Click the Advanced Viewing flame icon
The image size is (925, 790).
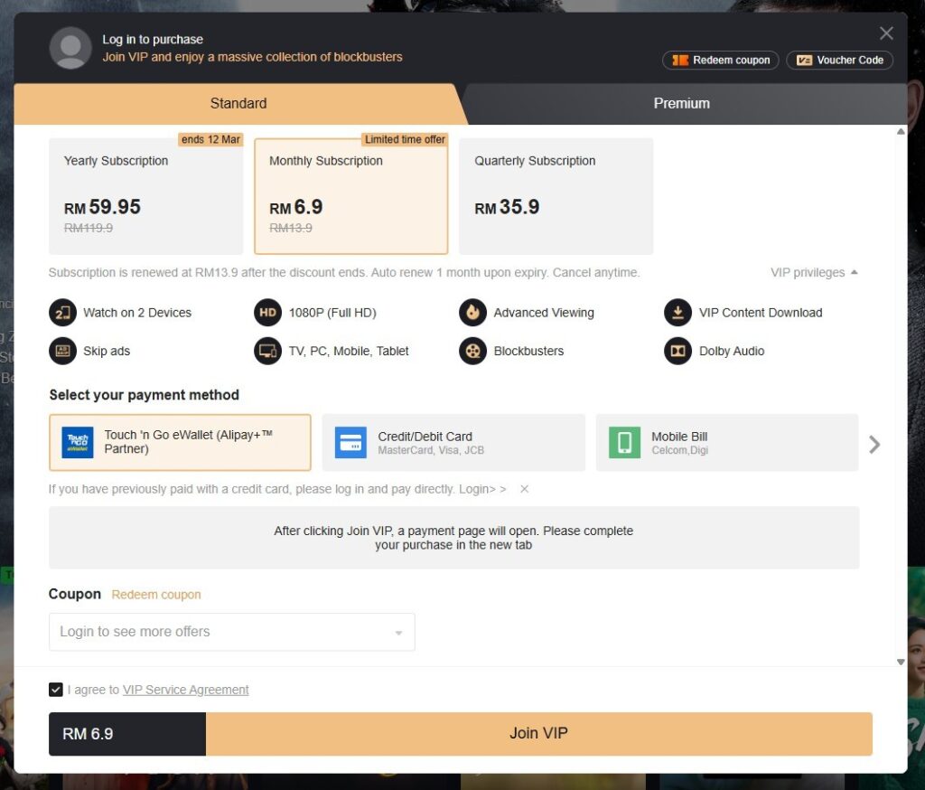[x=472, y=313]
